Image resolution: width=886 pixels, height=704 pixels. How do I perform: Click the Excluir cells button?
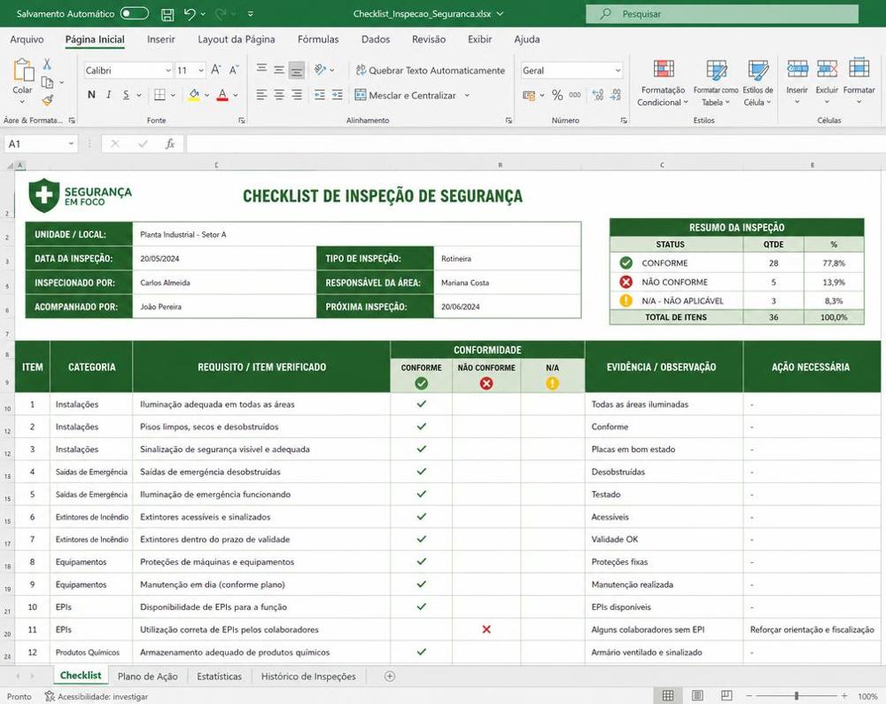(827, 82)
